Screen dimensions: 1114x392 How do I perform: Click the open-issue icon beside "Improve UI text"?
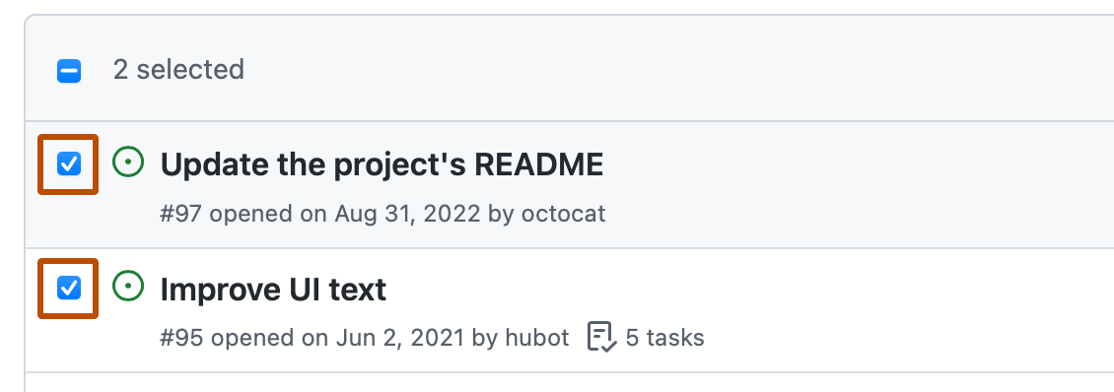click(x=128, y=287)
